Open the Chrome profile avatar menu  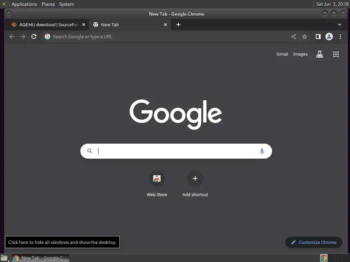click(329, 37)
